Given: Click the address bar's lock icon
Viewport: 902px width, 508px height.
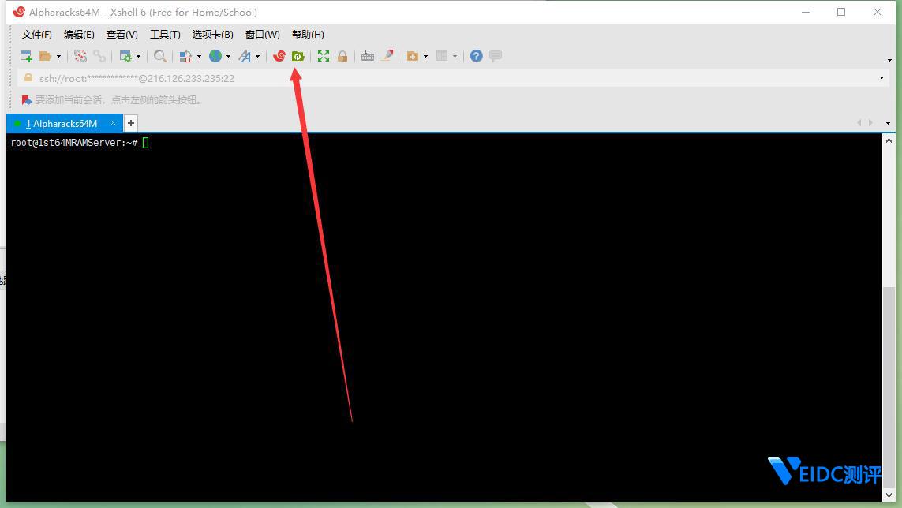Looking at the screenshot, I should pos(28,77).
